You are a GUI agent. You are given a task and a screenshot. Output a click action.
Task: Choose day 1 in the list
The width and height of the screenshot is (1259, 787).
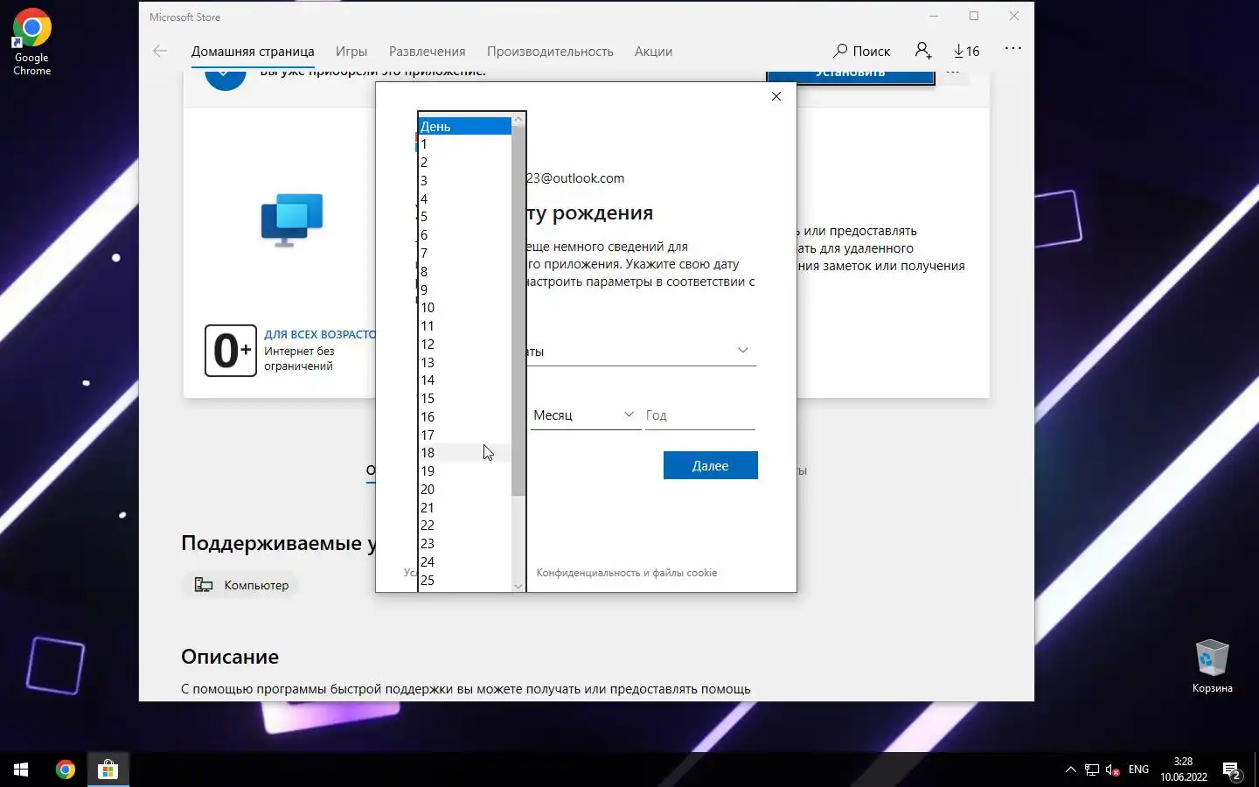[464, 144]
